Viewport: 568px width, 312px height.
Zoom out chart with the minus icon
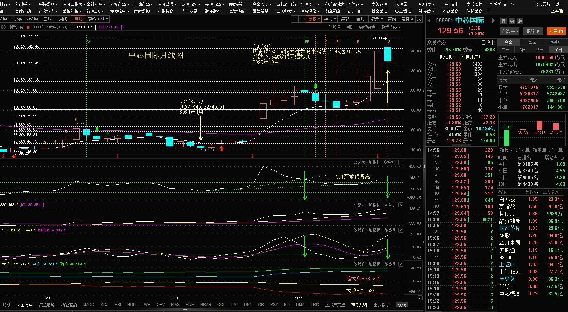click(x=302, y=19)
